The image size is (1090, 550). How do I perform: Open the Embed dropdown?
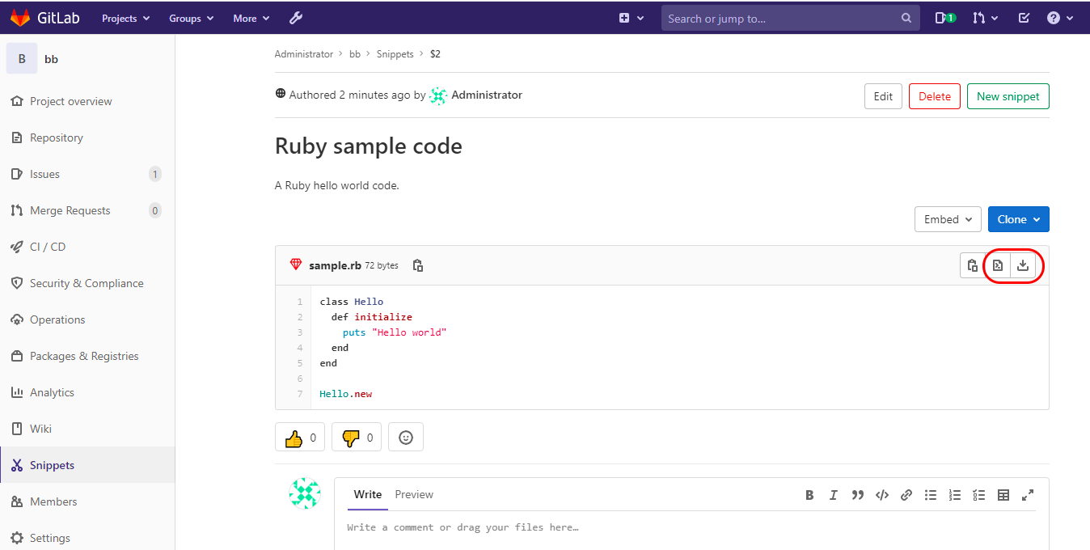(948, 218)
